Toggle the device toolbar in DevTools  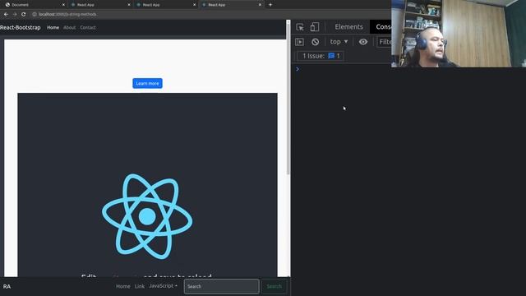tap(314, 27)
